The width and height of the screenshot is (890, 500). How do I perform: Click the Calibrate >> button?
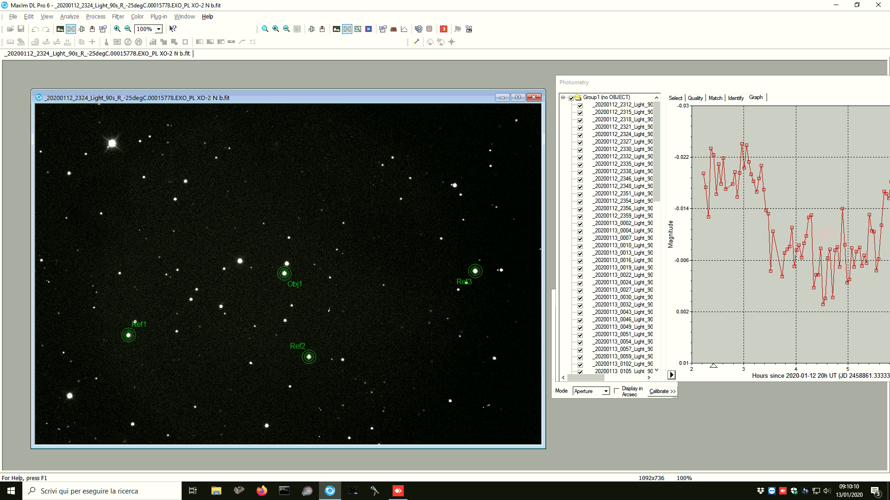(662, 391)
